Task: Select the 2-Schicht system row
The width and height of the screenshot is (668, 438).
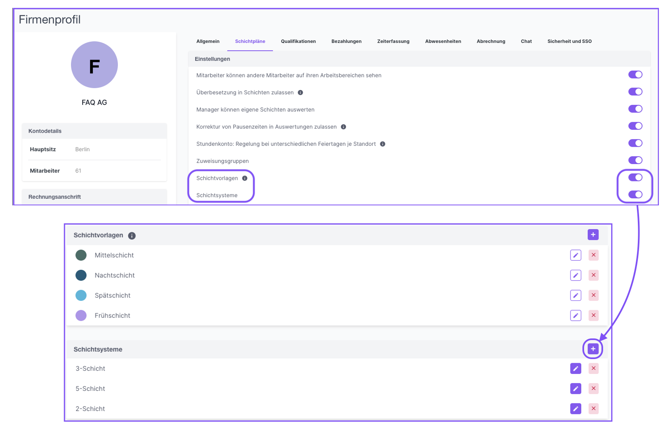Action: [91, 409]
